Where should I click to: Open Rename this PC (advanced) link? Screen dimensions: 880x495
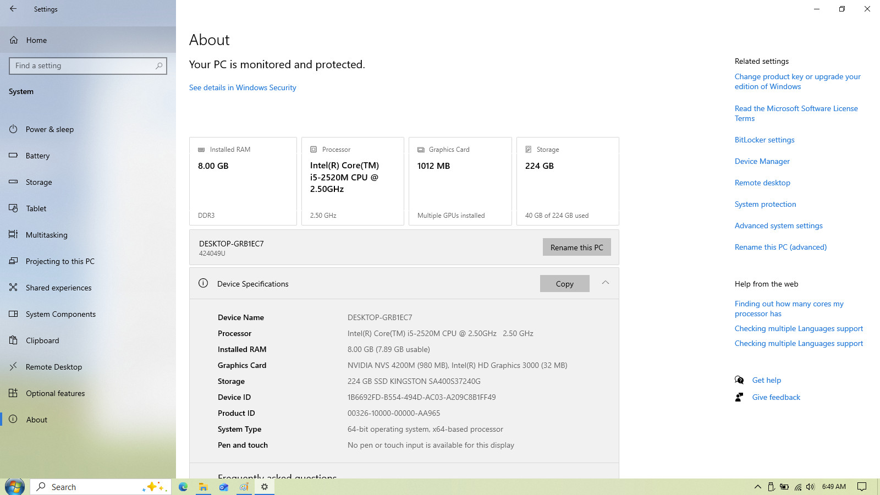coord(780,247)
